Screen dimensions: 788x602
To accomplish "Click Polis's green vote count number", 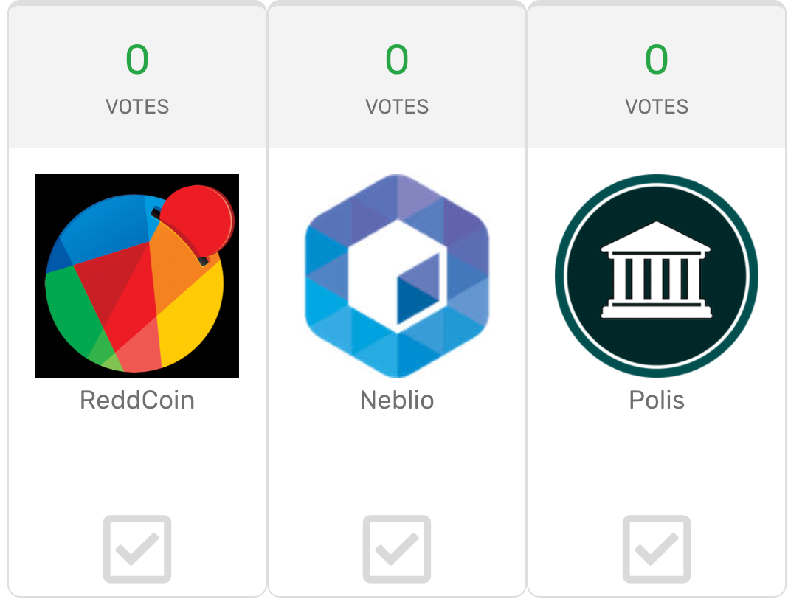I will click(657, 60).
